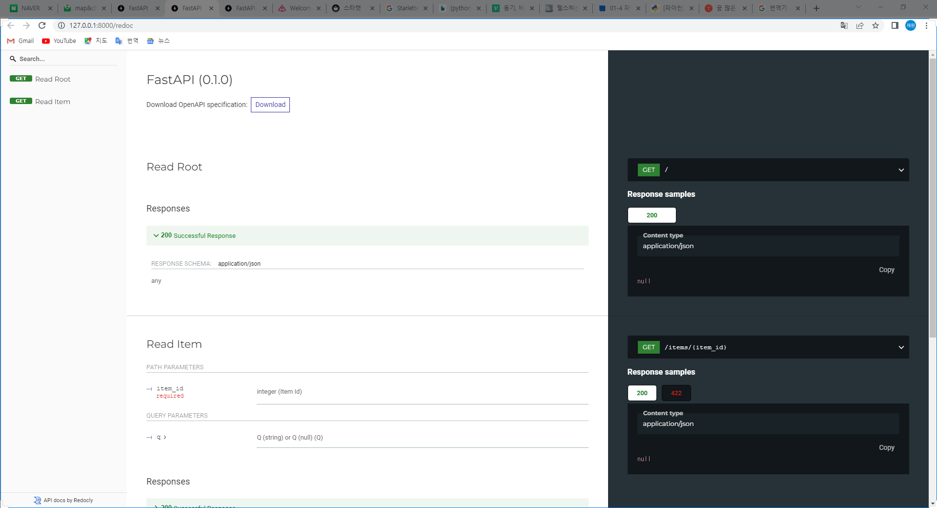The height and width of the screenshot is (508, 937).
Task: Switch to the map&cl browser tab
Action: click(x=83, y=8)
